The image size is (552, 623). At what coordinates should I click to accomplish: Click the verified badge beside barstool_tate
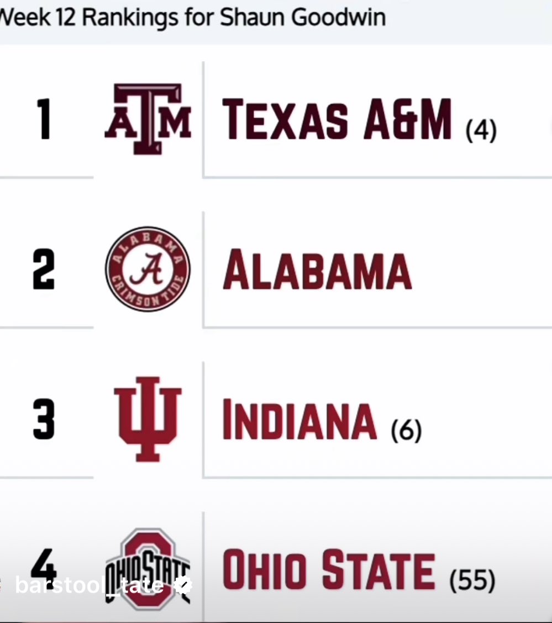182,585
